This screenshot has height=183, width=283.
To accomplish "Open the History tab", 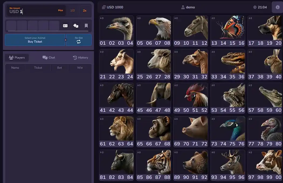I will click(80, 58).
